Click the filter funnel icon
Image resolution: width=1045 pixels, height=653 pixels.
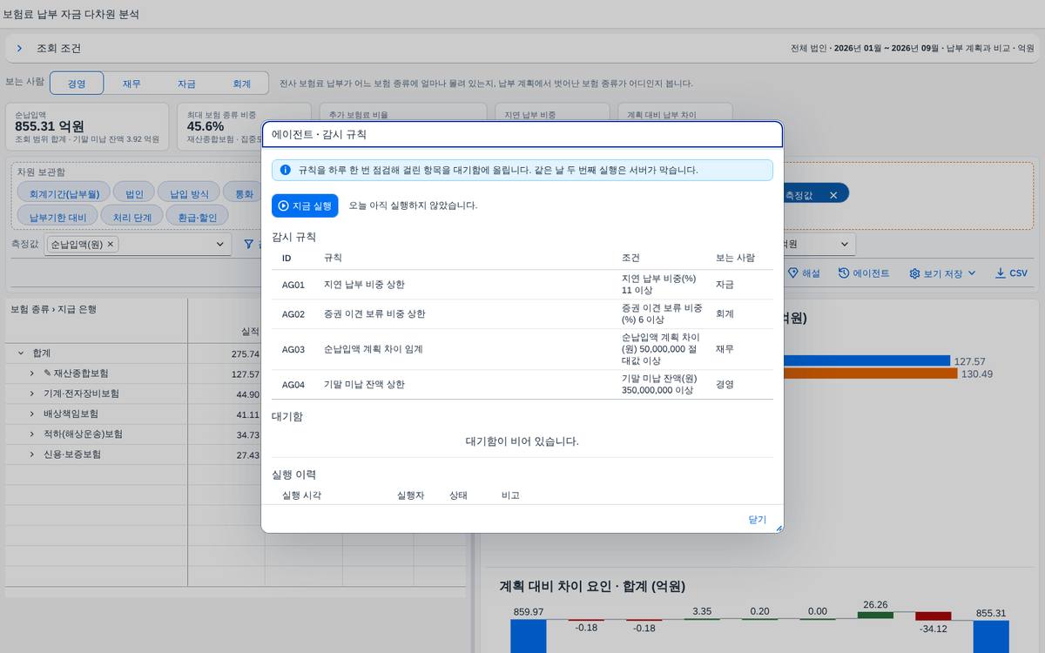tap(248, 245)
